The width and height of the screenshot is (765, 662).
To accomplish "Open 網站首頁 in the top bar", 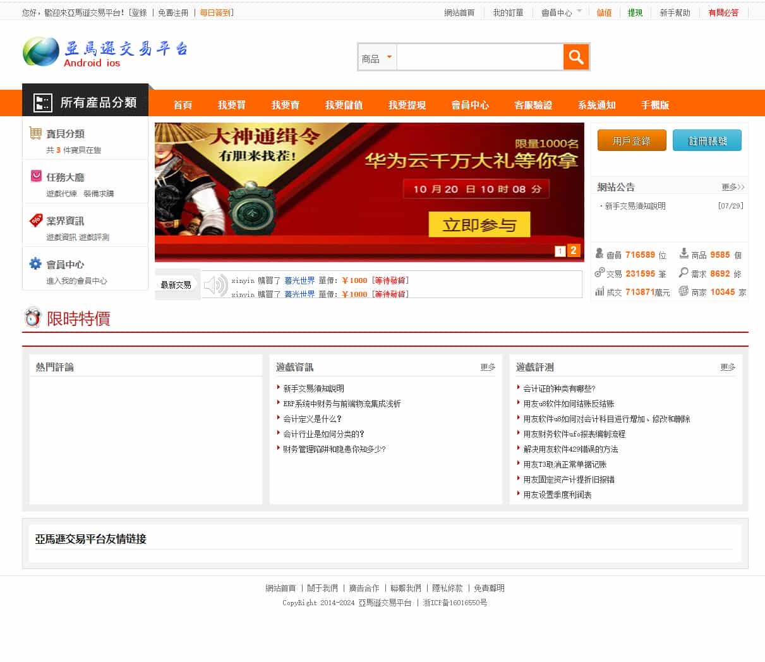I will tap(459, 13).
